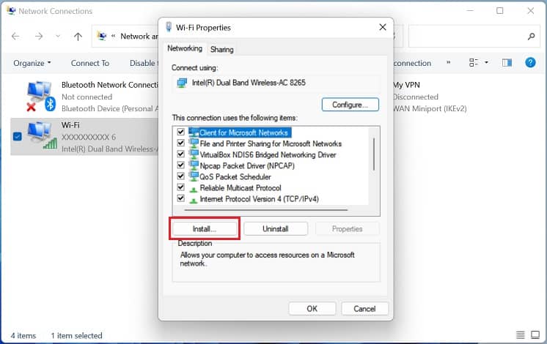This screenshot has height=344, width=547.
Task: Switch to large icons view in status bar
Action: pos(535,335)
